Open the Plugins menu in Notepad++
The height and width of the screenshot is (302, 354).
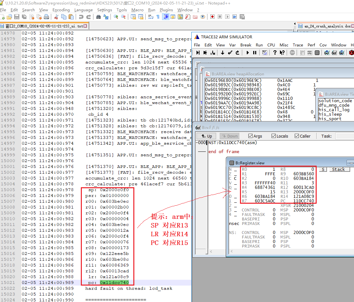coord(166,10)
